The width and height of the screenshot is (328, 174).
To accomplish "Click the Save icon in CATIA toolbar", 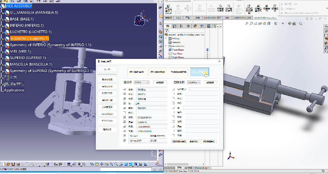I will [13, 164].
